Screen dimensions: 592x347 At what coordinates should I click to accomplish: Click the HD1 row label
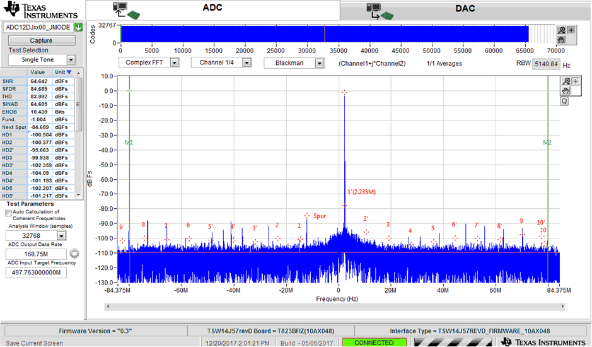7,135
